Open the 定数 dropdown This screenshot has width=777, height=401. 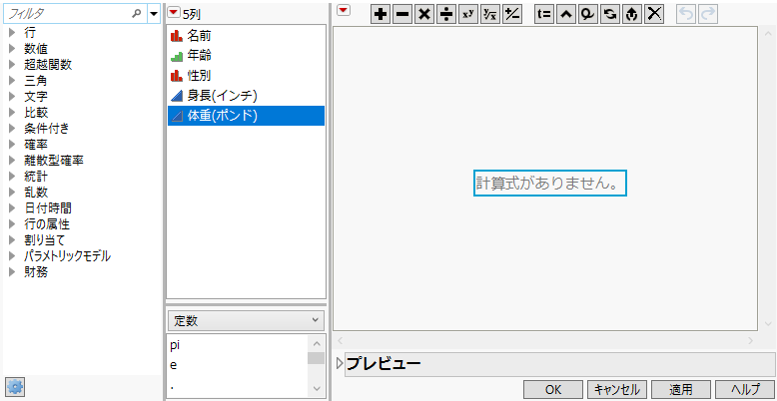[246, 321]
